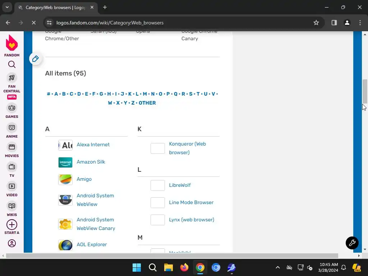Click the Amazon Silk thumbnail

65,162
